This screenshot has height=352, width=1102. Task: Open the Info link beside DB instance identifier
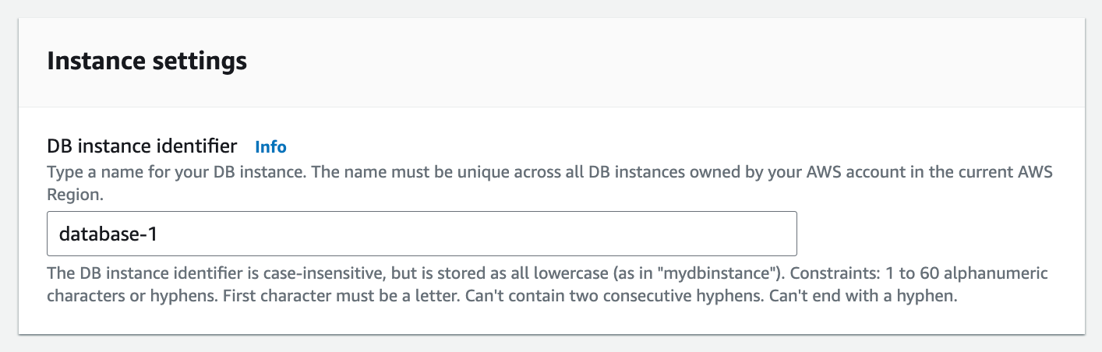[270, 146]
